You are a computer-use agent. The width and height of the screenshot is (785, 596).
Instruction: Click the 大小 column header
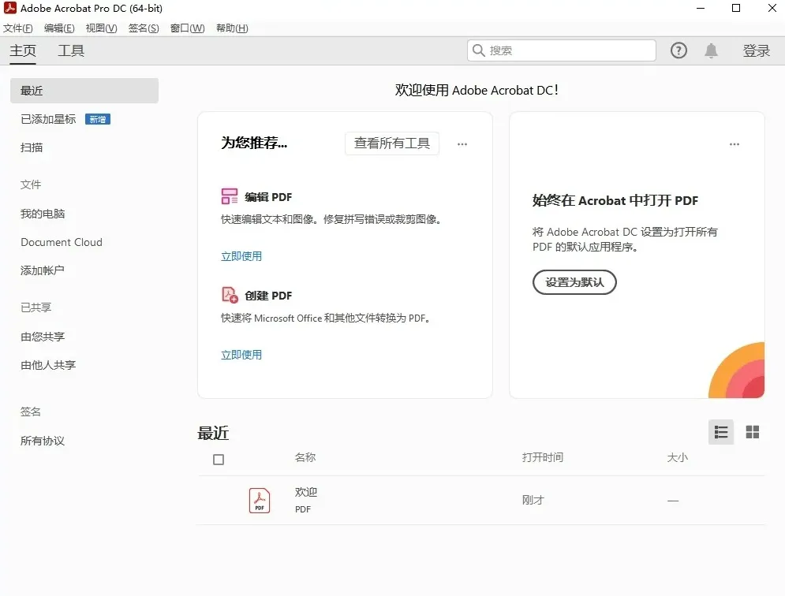click(678, 457)
